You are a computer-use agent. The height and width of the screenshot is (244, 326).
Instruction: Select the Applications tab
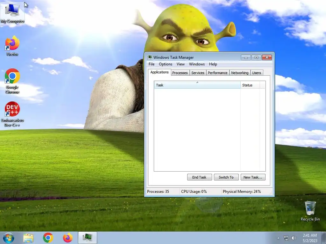point(159,72)
